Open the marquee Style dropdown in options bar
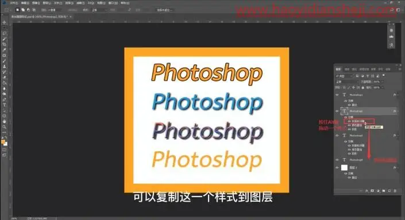The width and height of the screenshot is (405, 220). [99, 10]
